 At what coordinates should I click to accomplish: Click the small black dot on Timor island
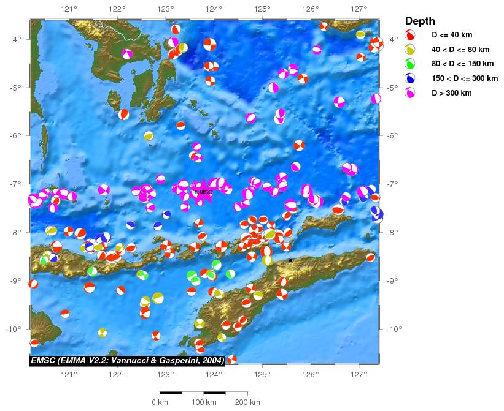pyautogui.click(x=290, y=260)
